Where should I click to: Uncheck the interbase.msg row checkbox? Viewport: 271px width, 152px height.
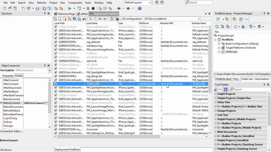pyautogui.click(x=55, y=46)
